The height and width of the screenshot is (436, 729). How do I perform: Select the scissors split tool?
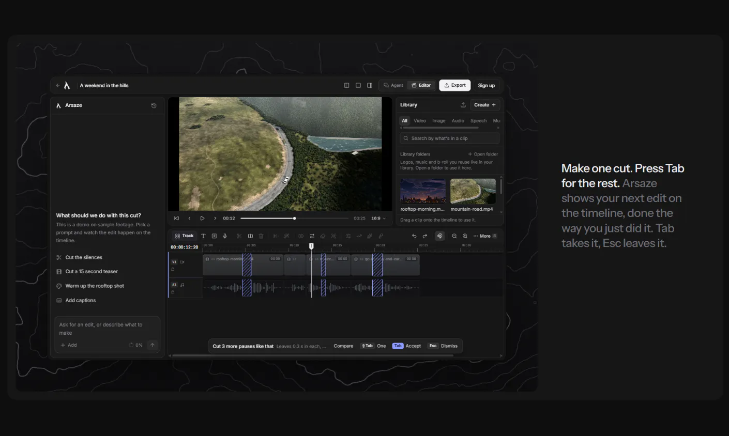pos(239,236)
